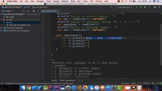Select the KOTLIN VS SWIFT.iml file

click(18, 25)
